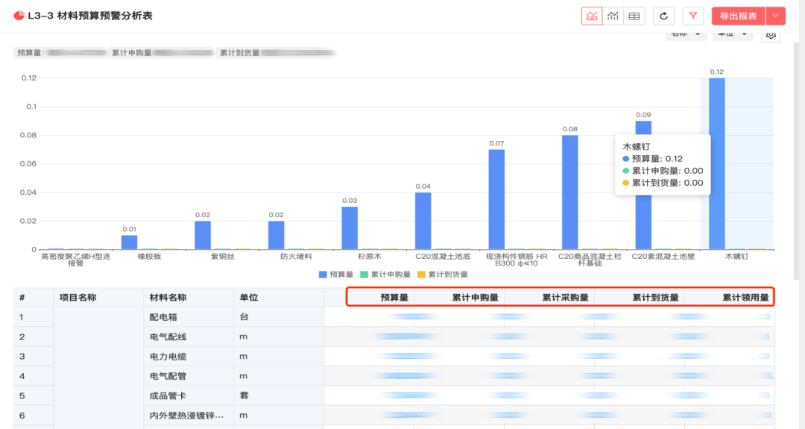Click the 导出报表 button
The width and height of the screenshot is (805, 429).
(x=738, y=16)
